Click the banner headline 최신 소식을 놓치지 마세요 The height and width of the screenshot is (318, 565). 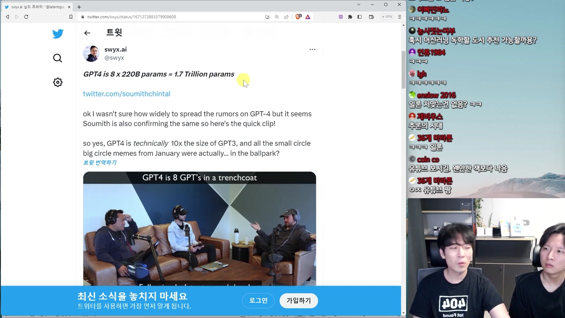(132, 296)
